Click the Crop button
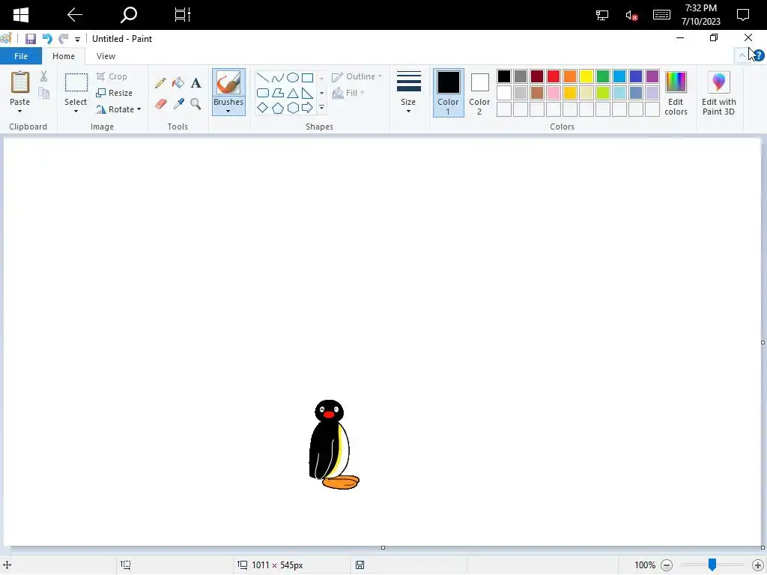 112,76
